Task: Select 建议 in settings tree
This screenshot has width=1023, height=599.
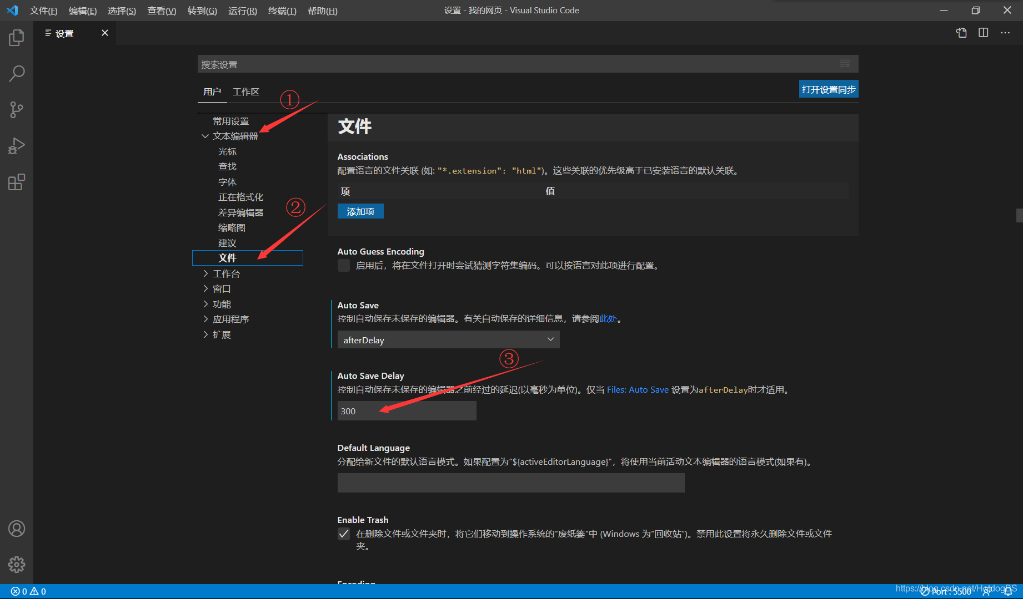Action: tap(227, 243)
